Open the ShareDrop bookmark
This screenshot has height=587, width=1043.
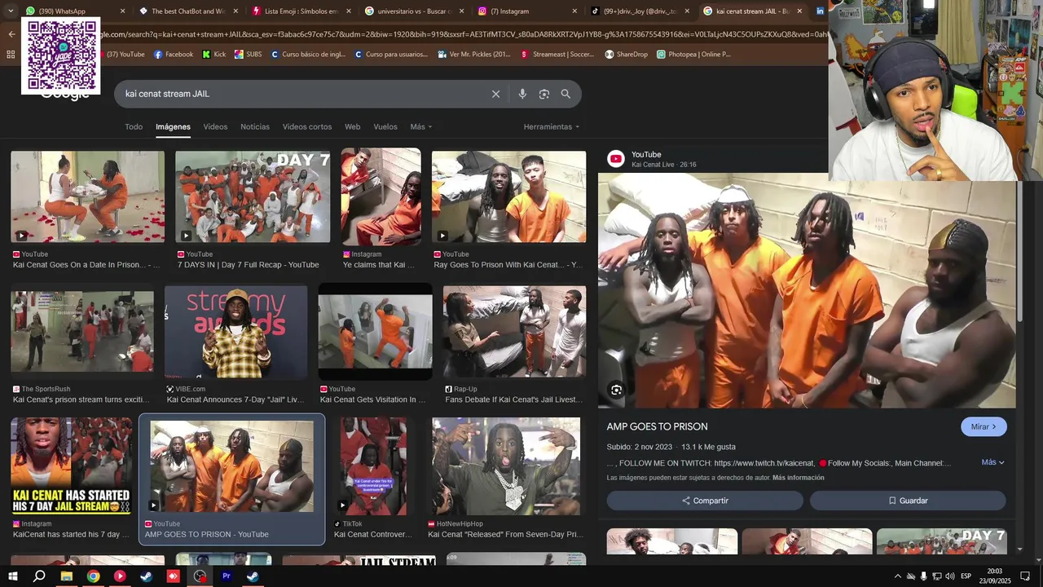pos(626,55)
